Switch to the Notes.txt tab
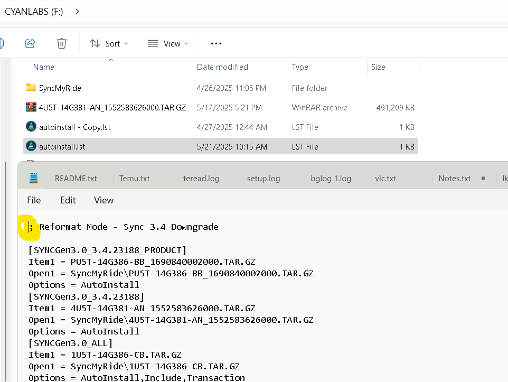Viewport: 508px width, 382px height. (455, 179)
